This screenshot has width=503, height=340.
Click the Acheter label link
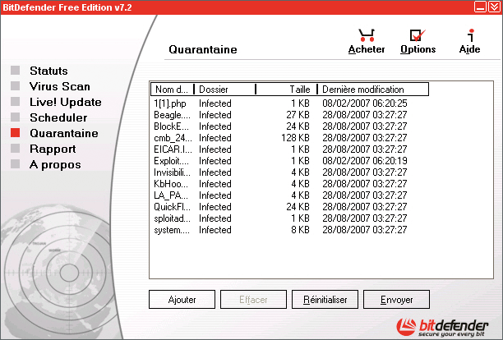point(367,49)
